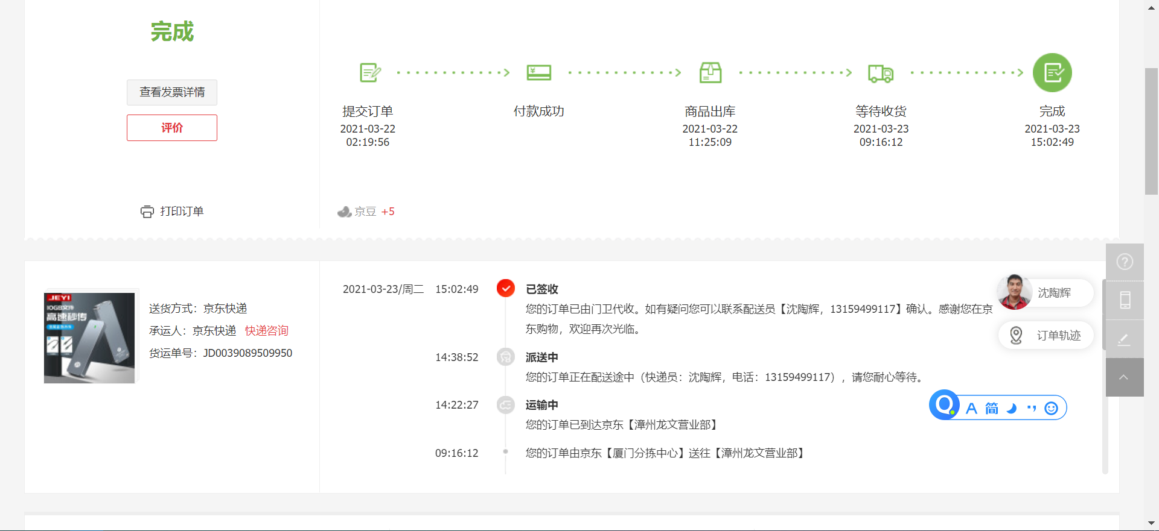Click the 漳州龙文营业部 arrival message

click(x=623, y=425)
